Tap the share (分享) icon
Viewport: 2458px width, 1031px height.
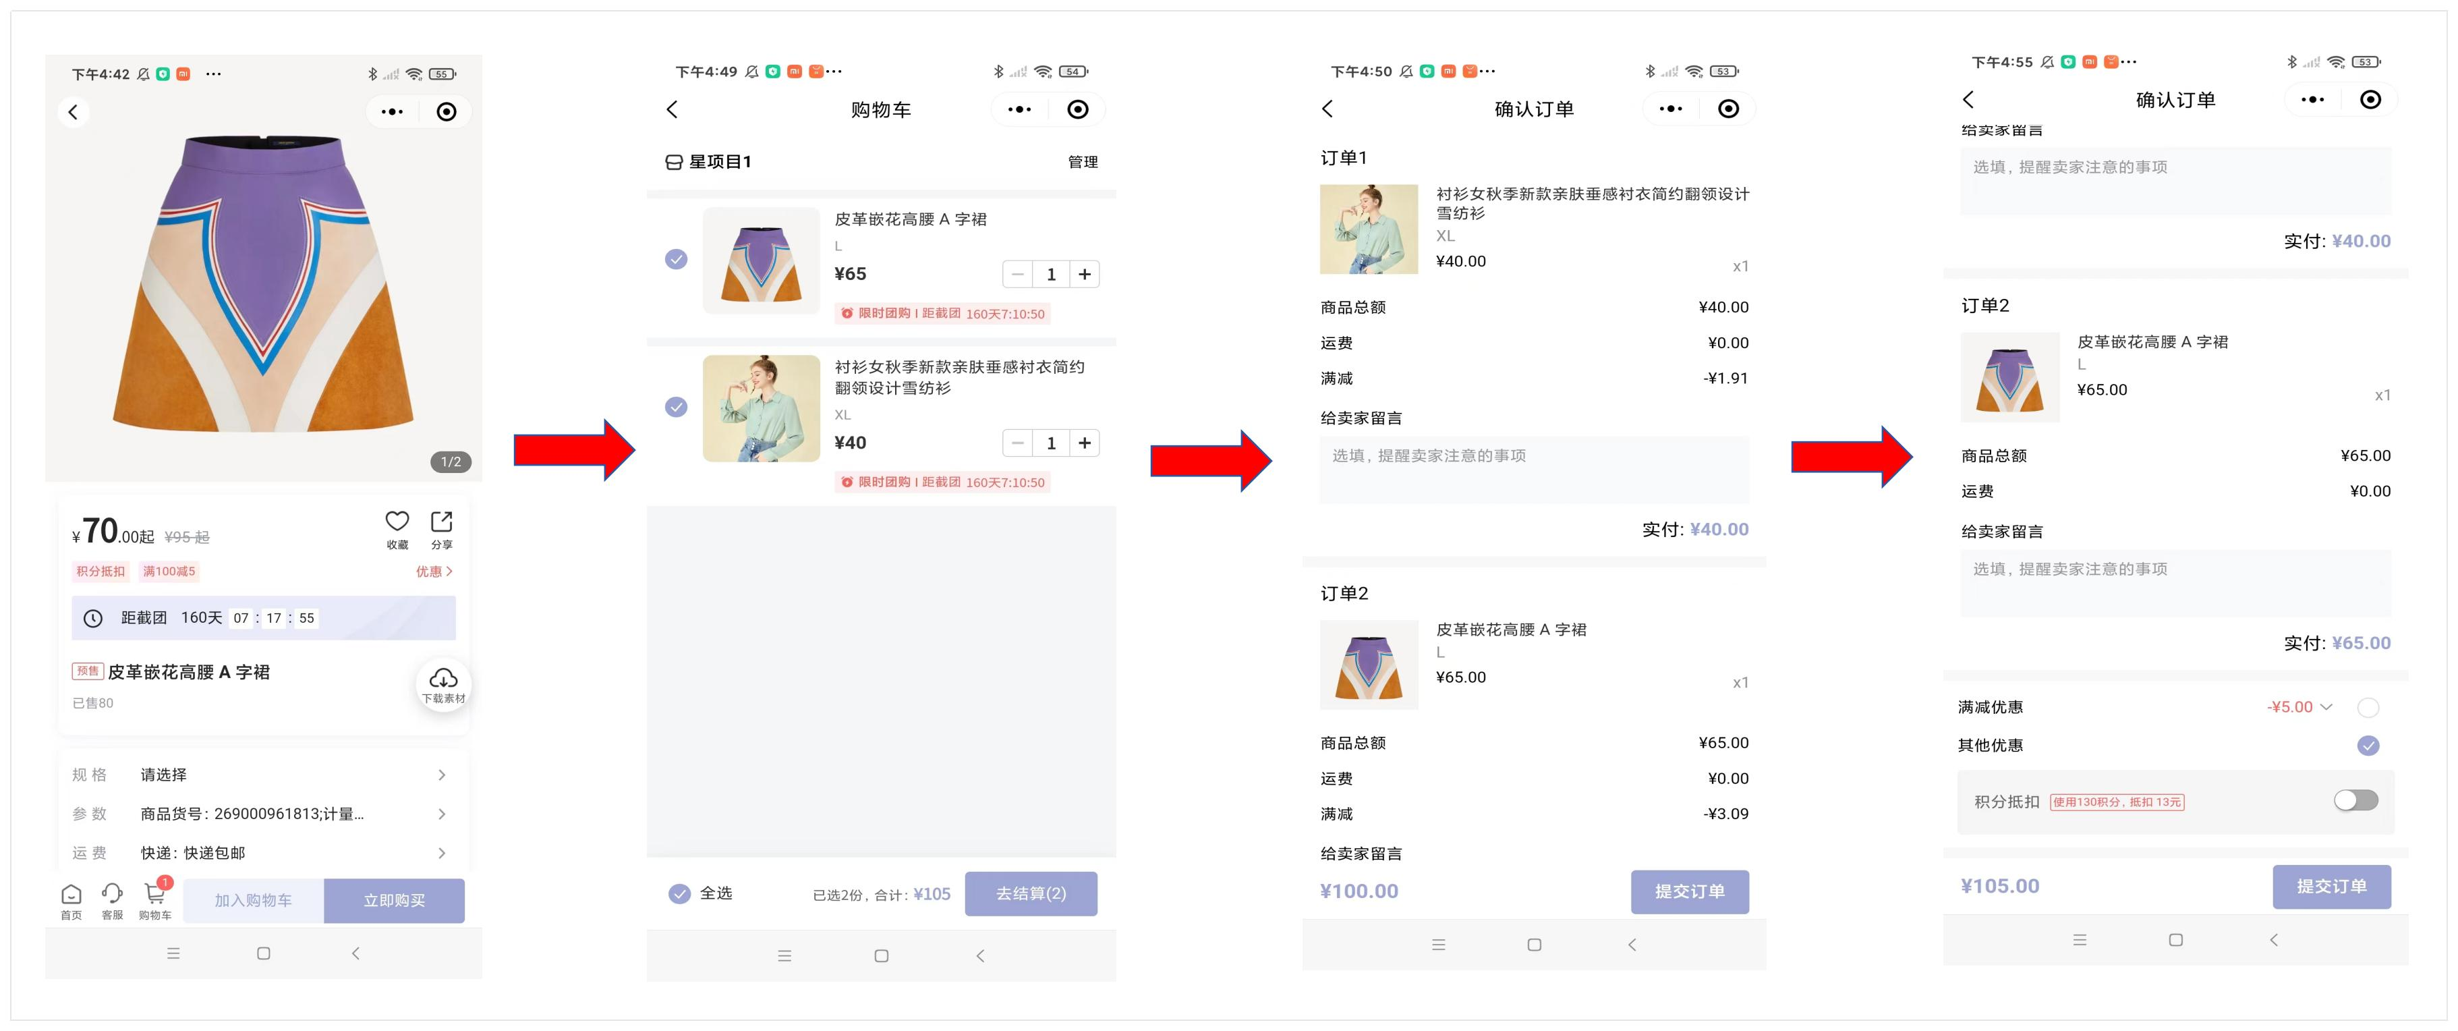tap(441, 521)
